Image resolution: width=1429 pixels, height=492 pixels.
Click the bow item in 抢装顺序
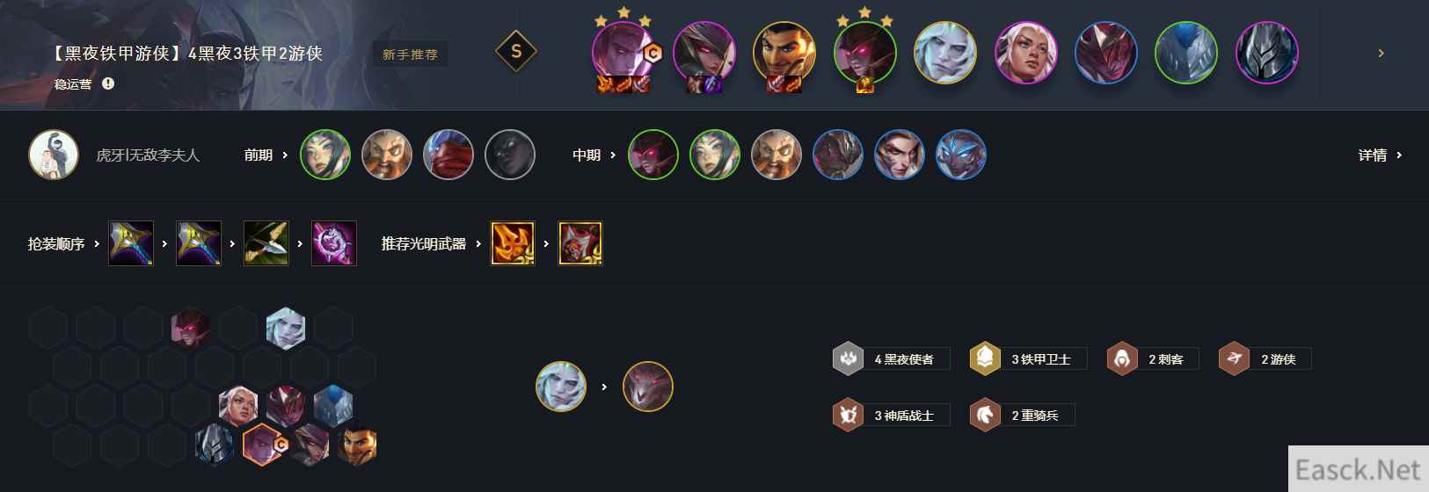[x=266, y=243]
